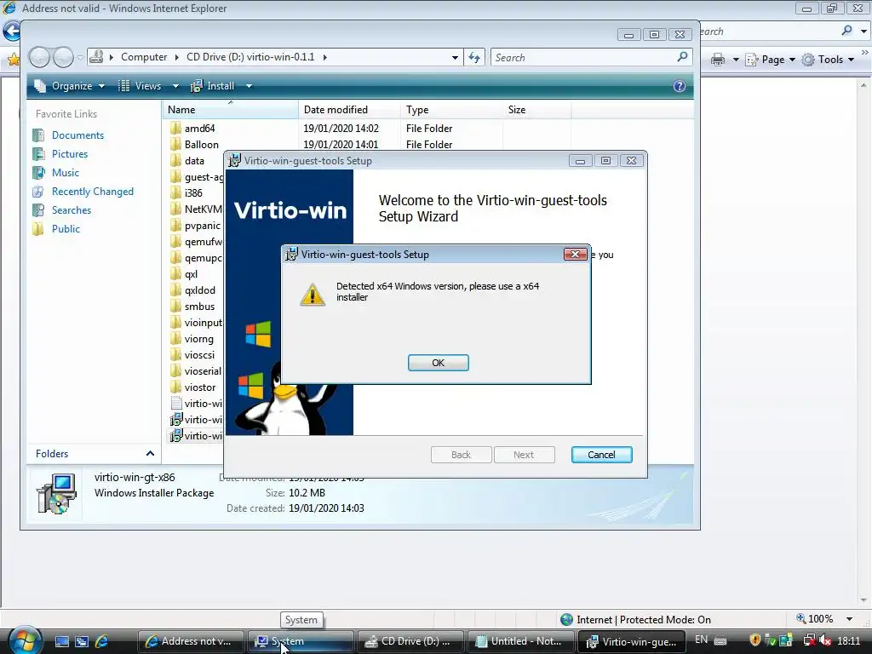Cancel the Virtio-win setup wizard

coord(601,455)
